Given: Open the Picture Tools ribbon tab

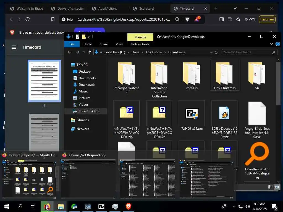Looking at the screenshot, I should [x=140, y=44].
